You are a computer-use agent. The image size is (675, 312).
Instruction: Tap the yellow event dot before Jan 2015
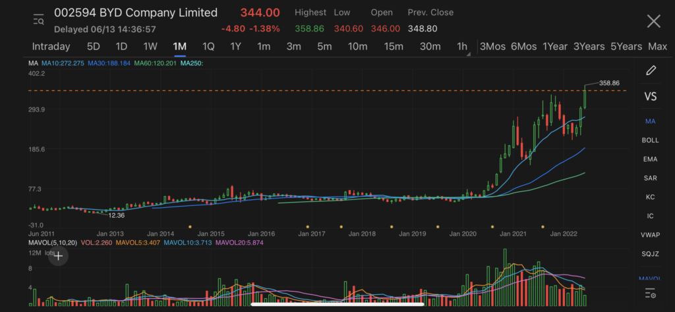(190, 226)
